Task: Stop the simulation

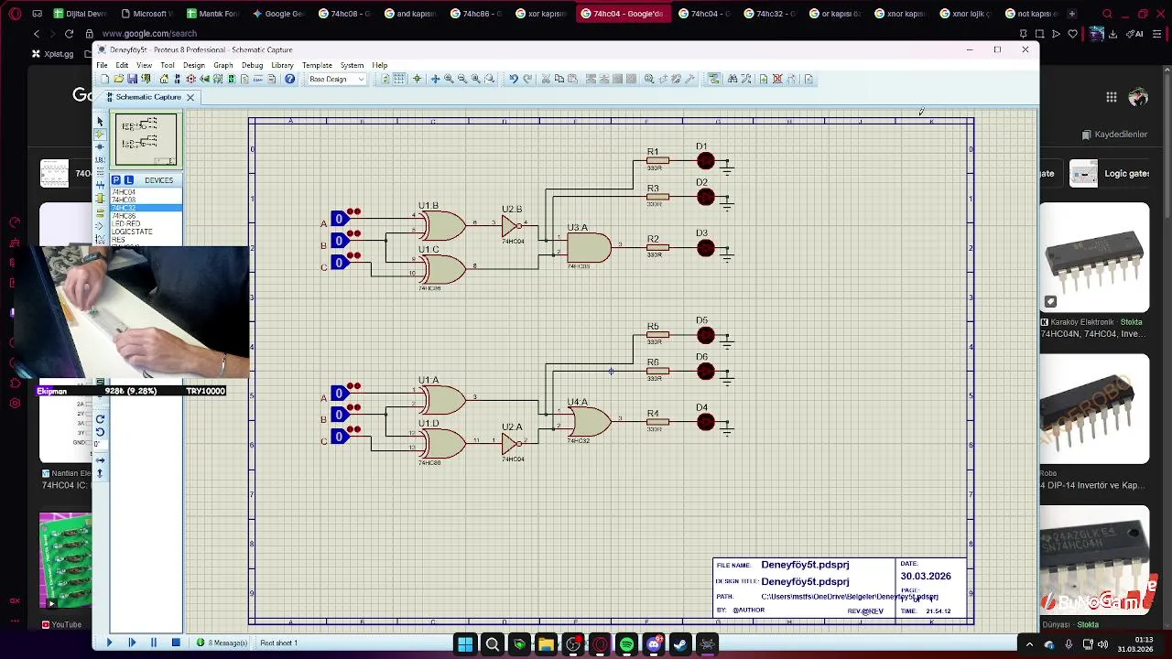Action: coord(176,643)
